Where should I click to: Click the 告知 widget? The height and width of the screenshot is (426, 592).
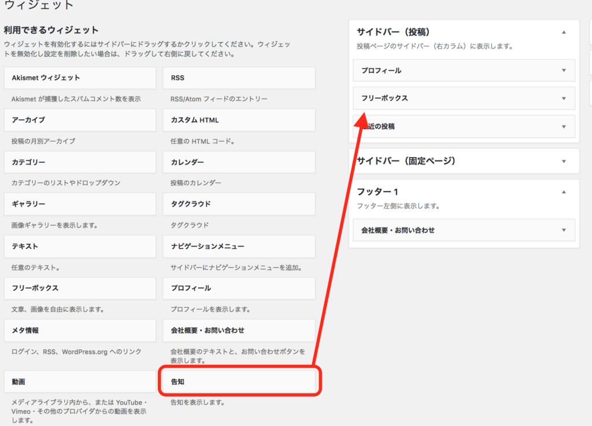[239, 382]
